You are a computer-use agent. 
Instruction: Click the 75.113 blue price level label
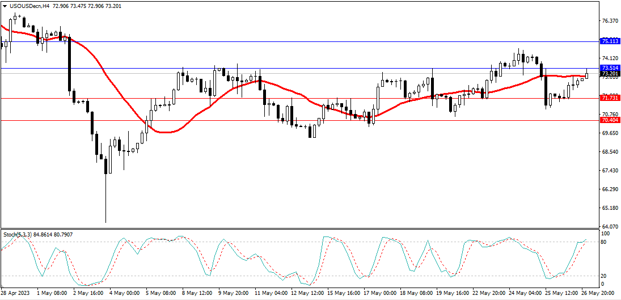click(x=610, y=41)
